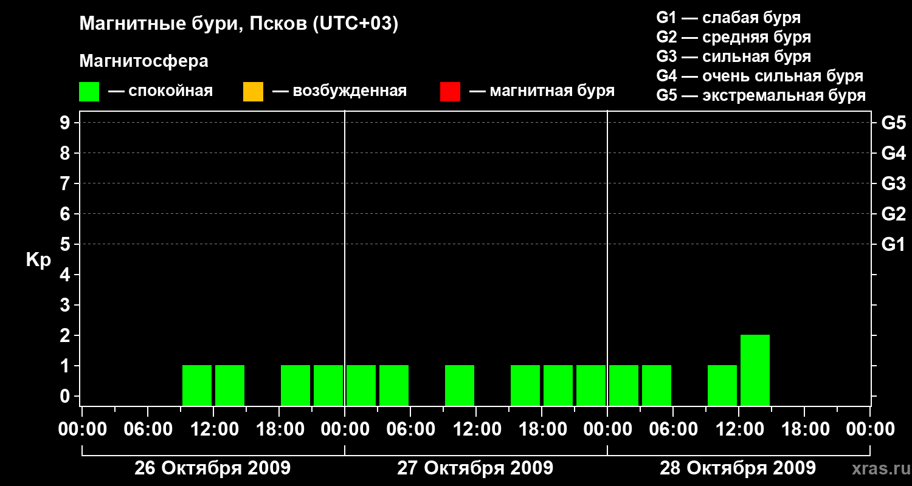912x486 pixels.
Task: Click the '12:00' time label for 28 Октября
Action: click(739, 429)
